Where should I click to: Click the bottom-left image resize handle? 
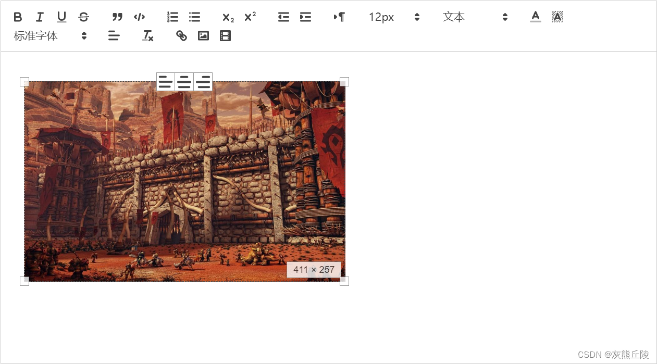click(x=24, y=281)
